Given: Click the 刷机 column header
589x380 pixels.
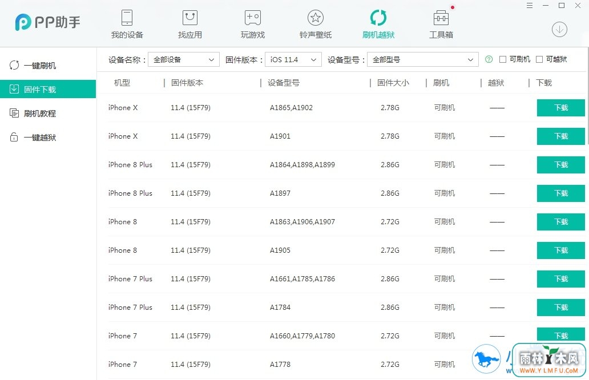Looking at the screenshot, I should [x=441, y=83].
